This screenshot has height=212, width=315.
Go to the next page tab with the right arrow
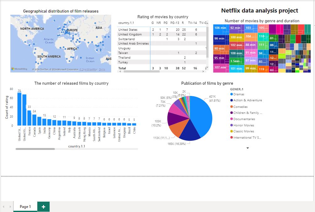pos(10,207)
